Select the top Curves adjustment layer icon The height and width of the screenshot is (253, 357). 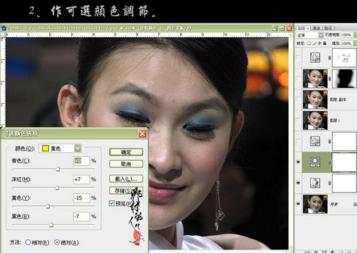point(314,57)
